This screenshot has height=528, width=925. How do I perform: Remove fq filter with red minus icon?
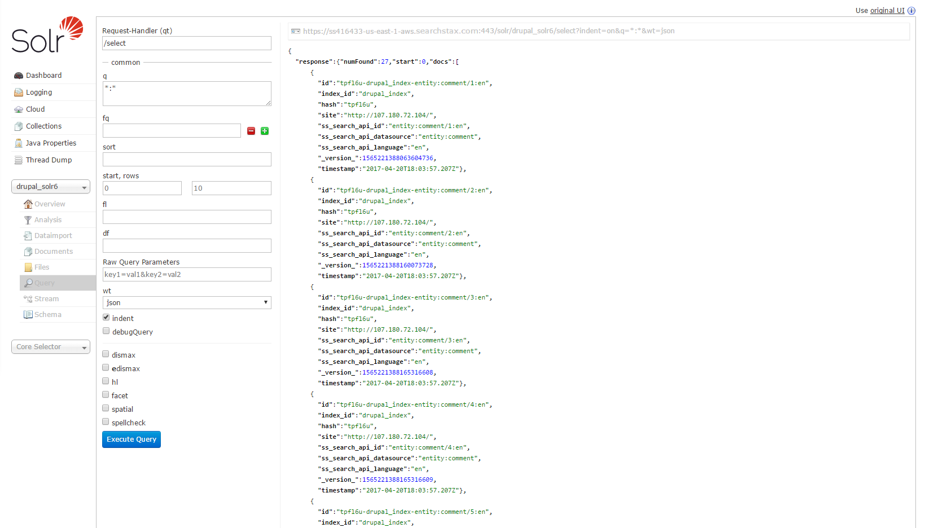point(251,131)
